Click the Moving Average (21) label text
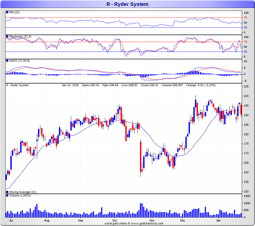 tap(23, 192)
